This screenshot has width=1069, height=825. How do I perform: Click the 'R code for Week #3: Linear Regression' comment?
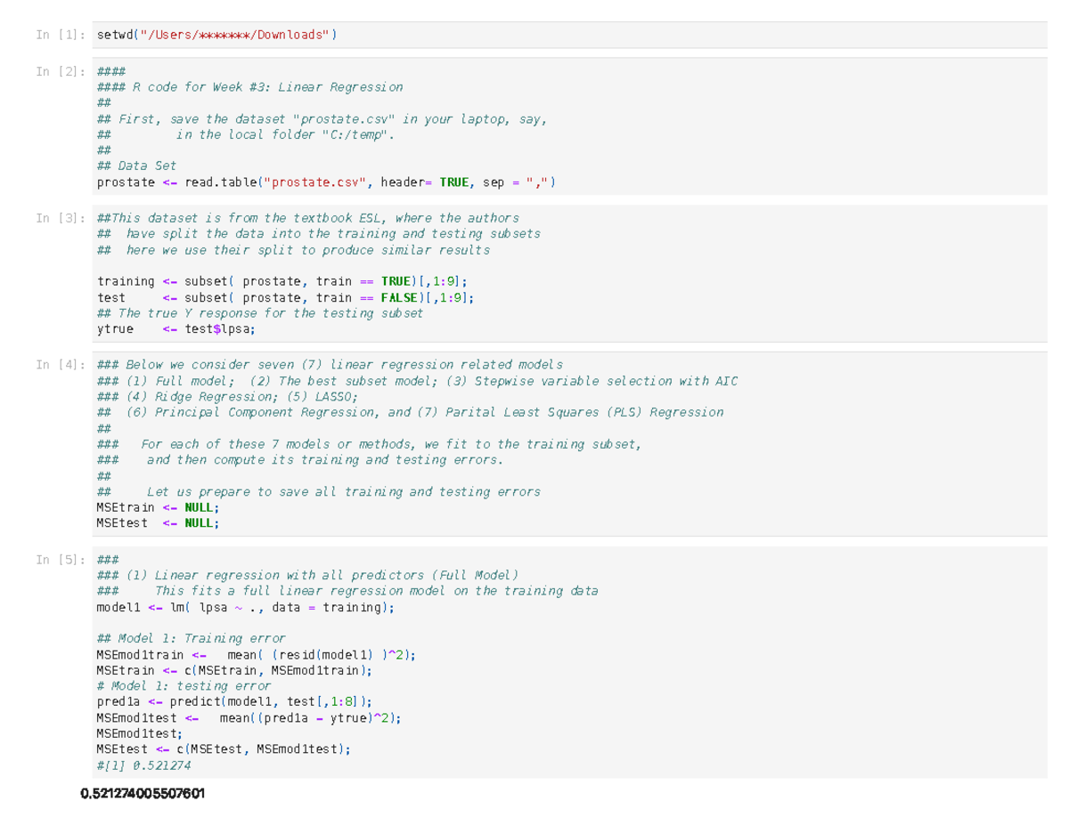[x=249, y=87]
